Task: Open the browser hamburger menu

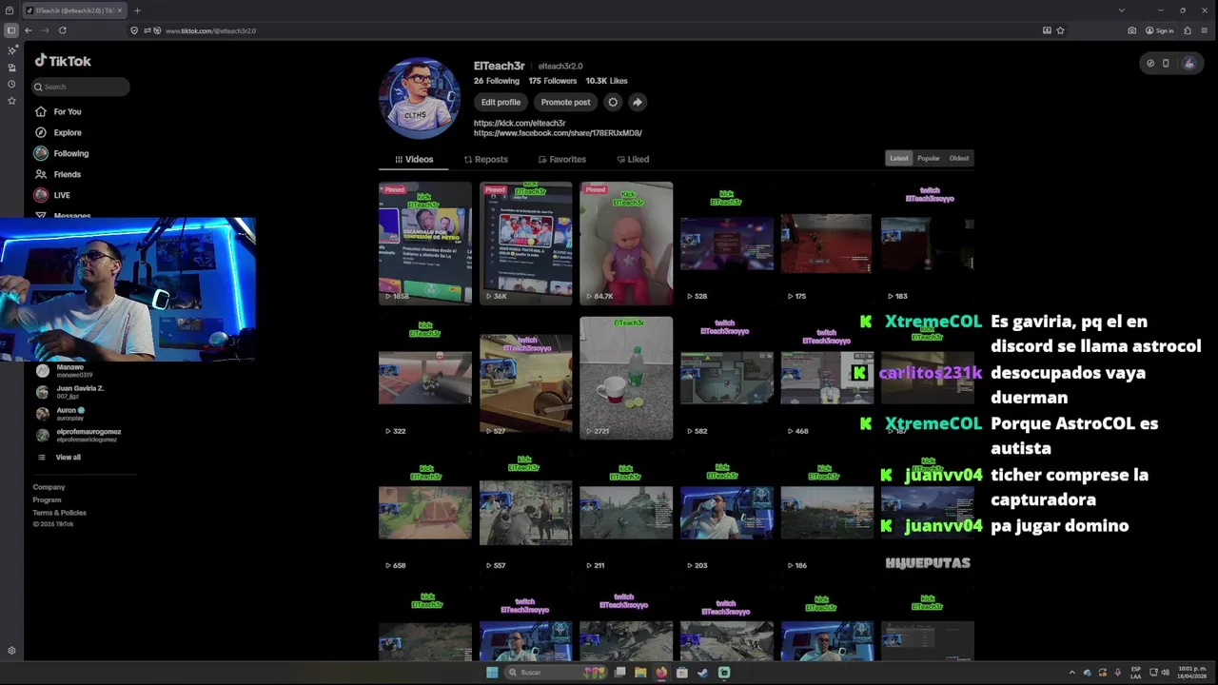Action: 1204,30
